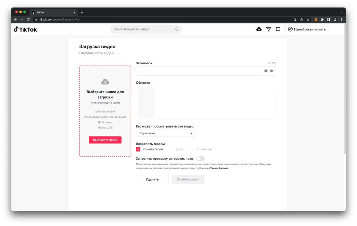
Task: Open messages paper-plane icon
Action: click(x=268, y=29)
